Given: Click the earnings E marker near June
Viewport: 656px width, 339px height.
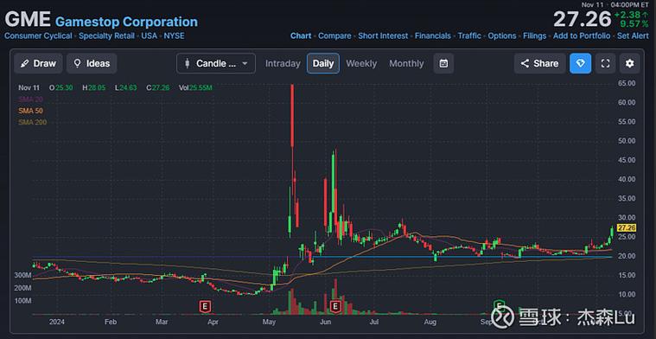Looking at the screenshot, I should [x=335, y=306].
